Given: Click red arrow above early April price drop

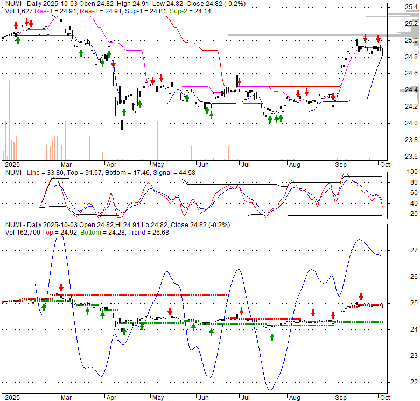Looking at the screenshot, I should coord(113,65).
